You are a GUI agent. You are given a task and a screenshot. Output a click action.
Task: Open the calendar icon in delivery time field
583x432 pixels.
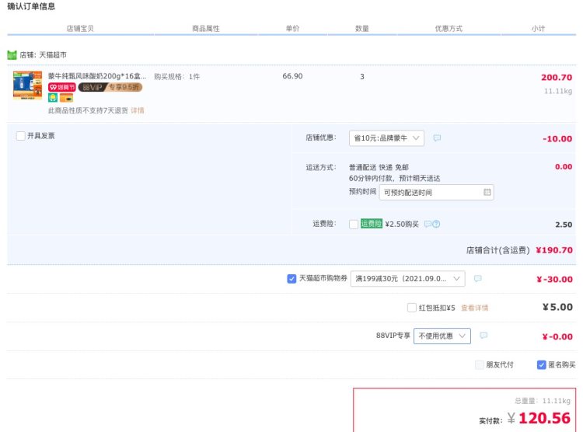[487, 192]
